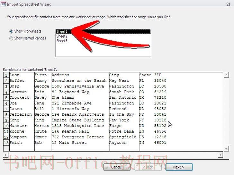Click the 'Munster' last name cell
Image resolution: width=234 pixels, height=175 pixels.
coord(22,126)
